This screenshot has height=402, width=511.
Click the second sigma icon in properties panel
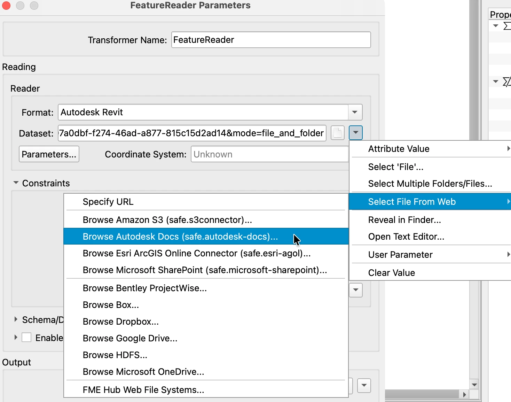pos(507,82)
